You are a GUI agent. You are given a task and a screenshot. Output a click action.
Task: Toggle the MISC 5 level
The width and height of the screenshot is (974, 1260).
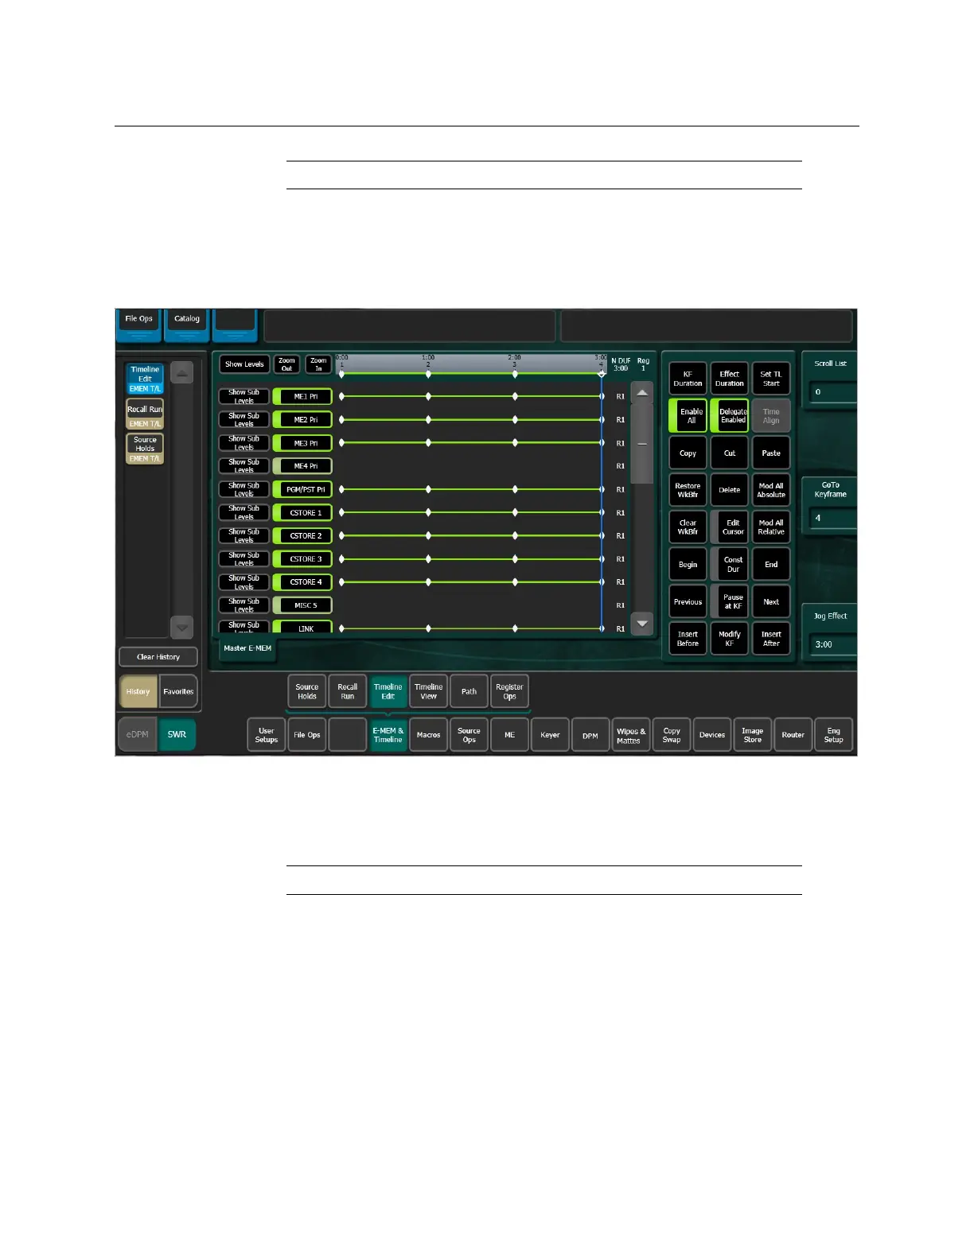pyautogui.click(x=302, y=605)
